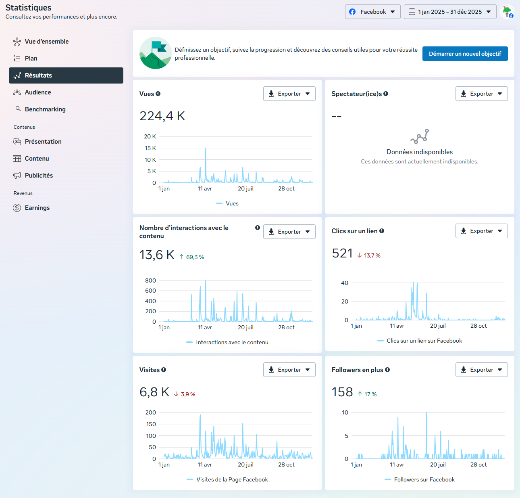Open the date range picker 1 jan 2025 – 31 déc 2025
The width and height of the screenshot is (520, 498).
(450, 12)
